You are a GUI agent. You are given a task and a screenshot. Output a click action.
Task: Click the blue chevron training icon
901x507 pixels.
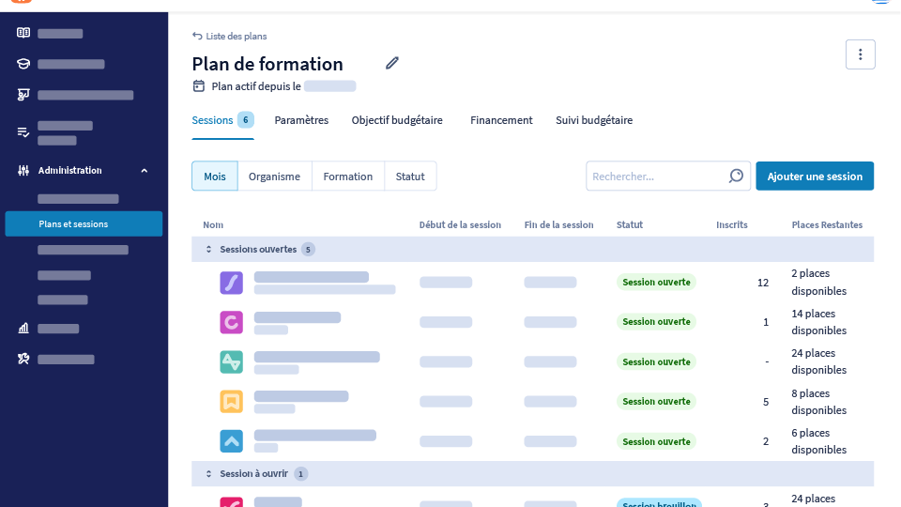231,440
